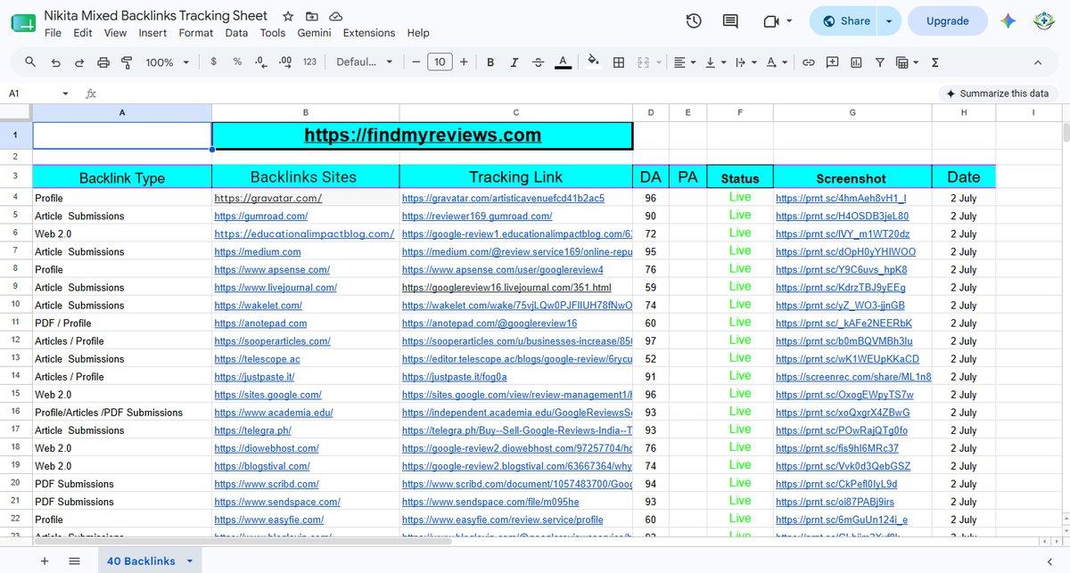1070x573 pixels.
Task: Open the search the menus tool
Action: [x=30, y=62]
